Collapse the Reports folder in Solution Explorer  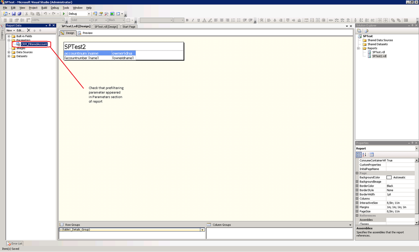pos(359,48)
